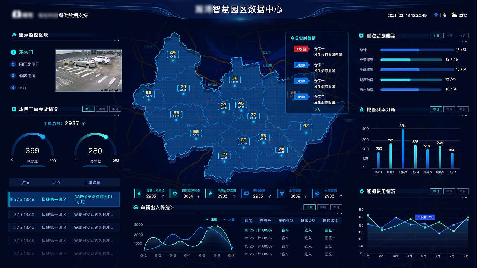Click the pump icon for 水泵监测
The height and width of the screenshot is (268, 477).
pos(282,194)
